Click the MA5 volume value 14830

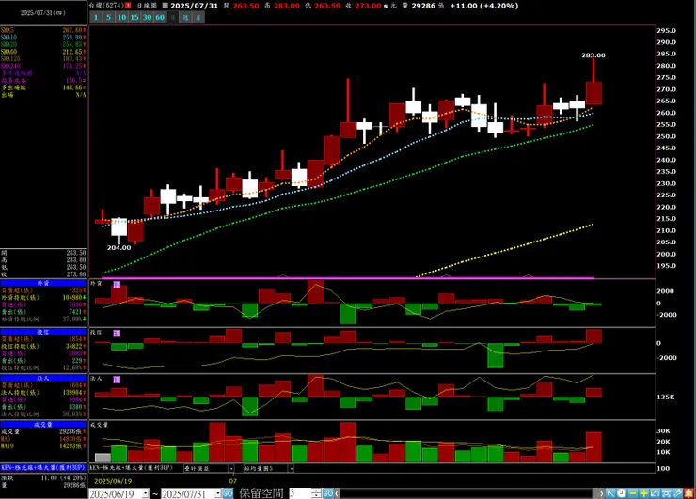[72, 439]
